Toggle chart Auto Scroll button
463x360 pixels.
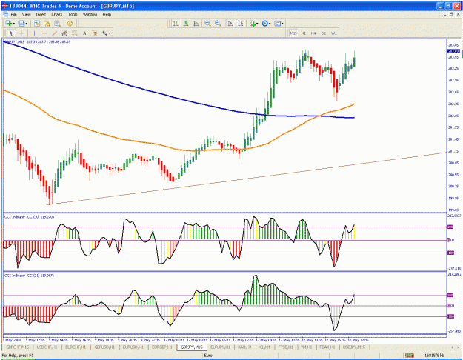point(230,23)
